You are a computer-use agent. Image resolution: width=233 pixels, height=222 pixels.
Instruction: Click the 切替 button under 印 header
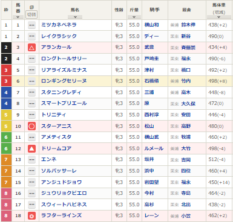click(x=31, y=14)
